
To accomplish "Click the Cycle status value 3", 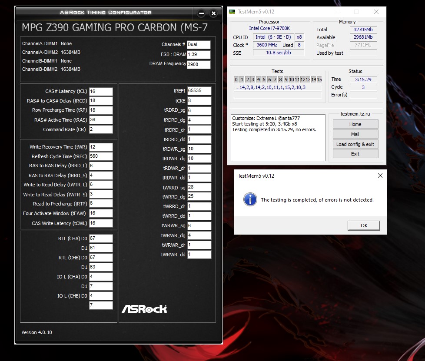I will pos(363,87).
